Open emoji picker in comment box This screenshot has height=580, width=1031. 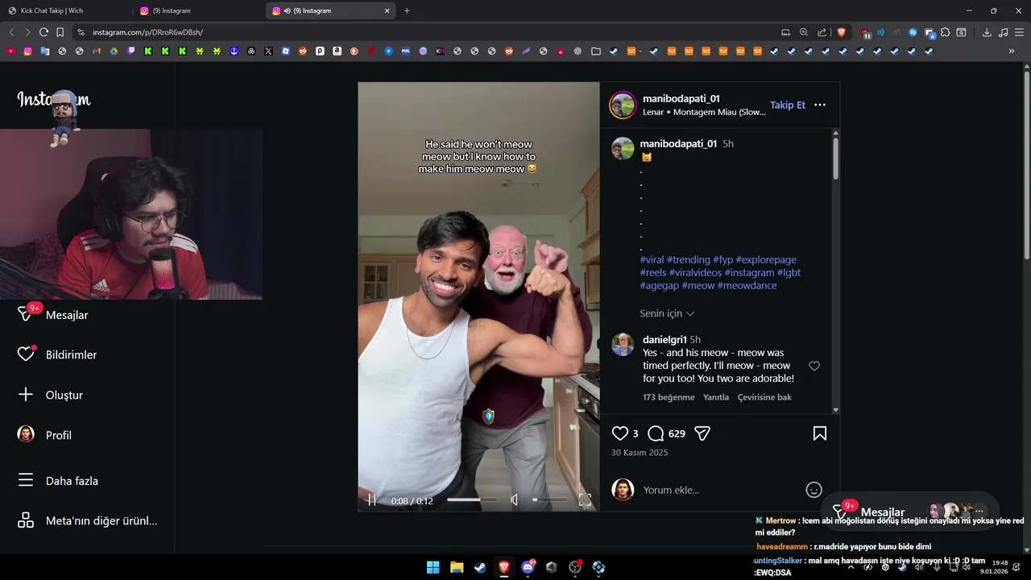(814, 490)
